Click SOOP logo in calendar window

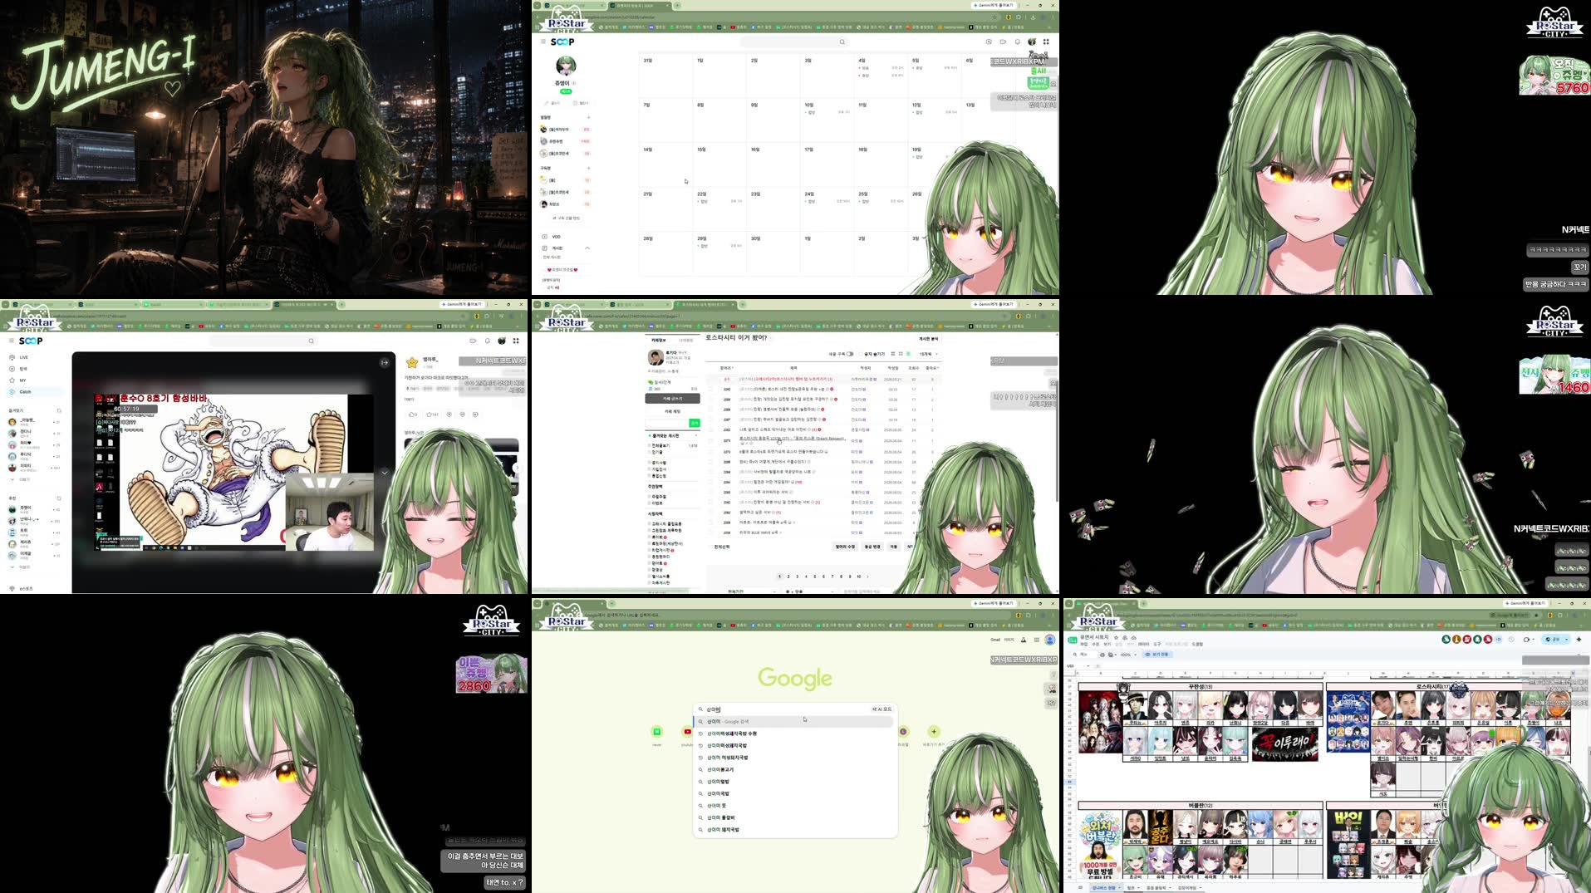[562, 42]
